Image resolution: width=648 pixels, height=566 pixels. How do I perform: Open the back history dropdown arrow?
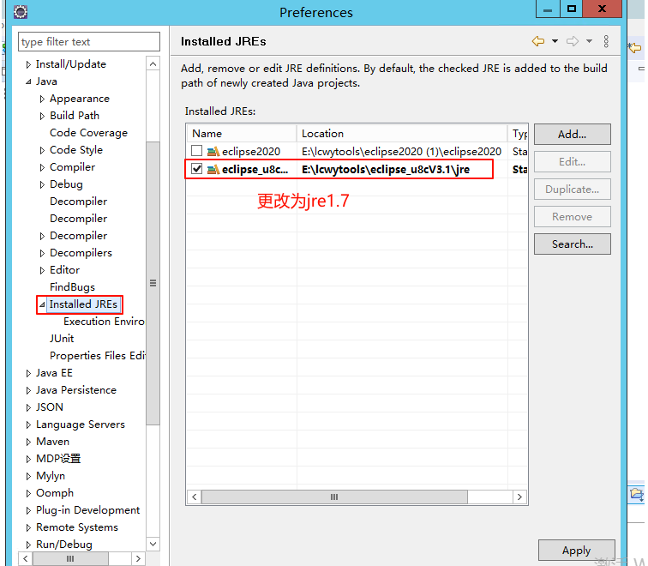tap(555, 41)
